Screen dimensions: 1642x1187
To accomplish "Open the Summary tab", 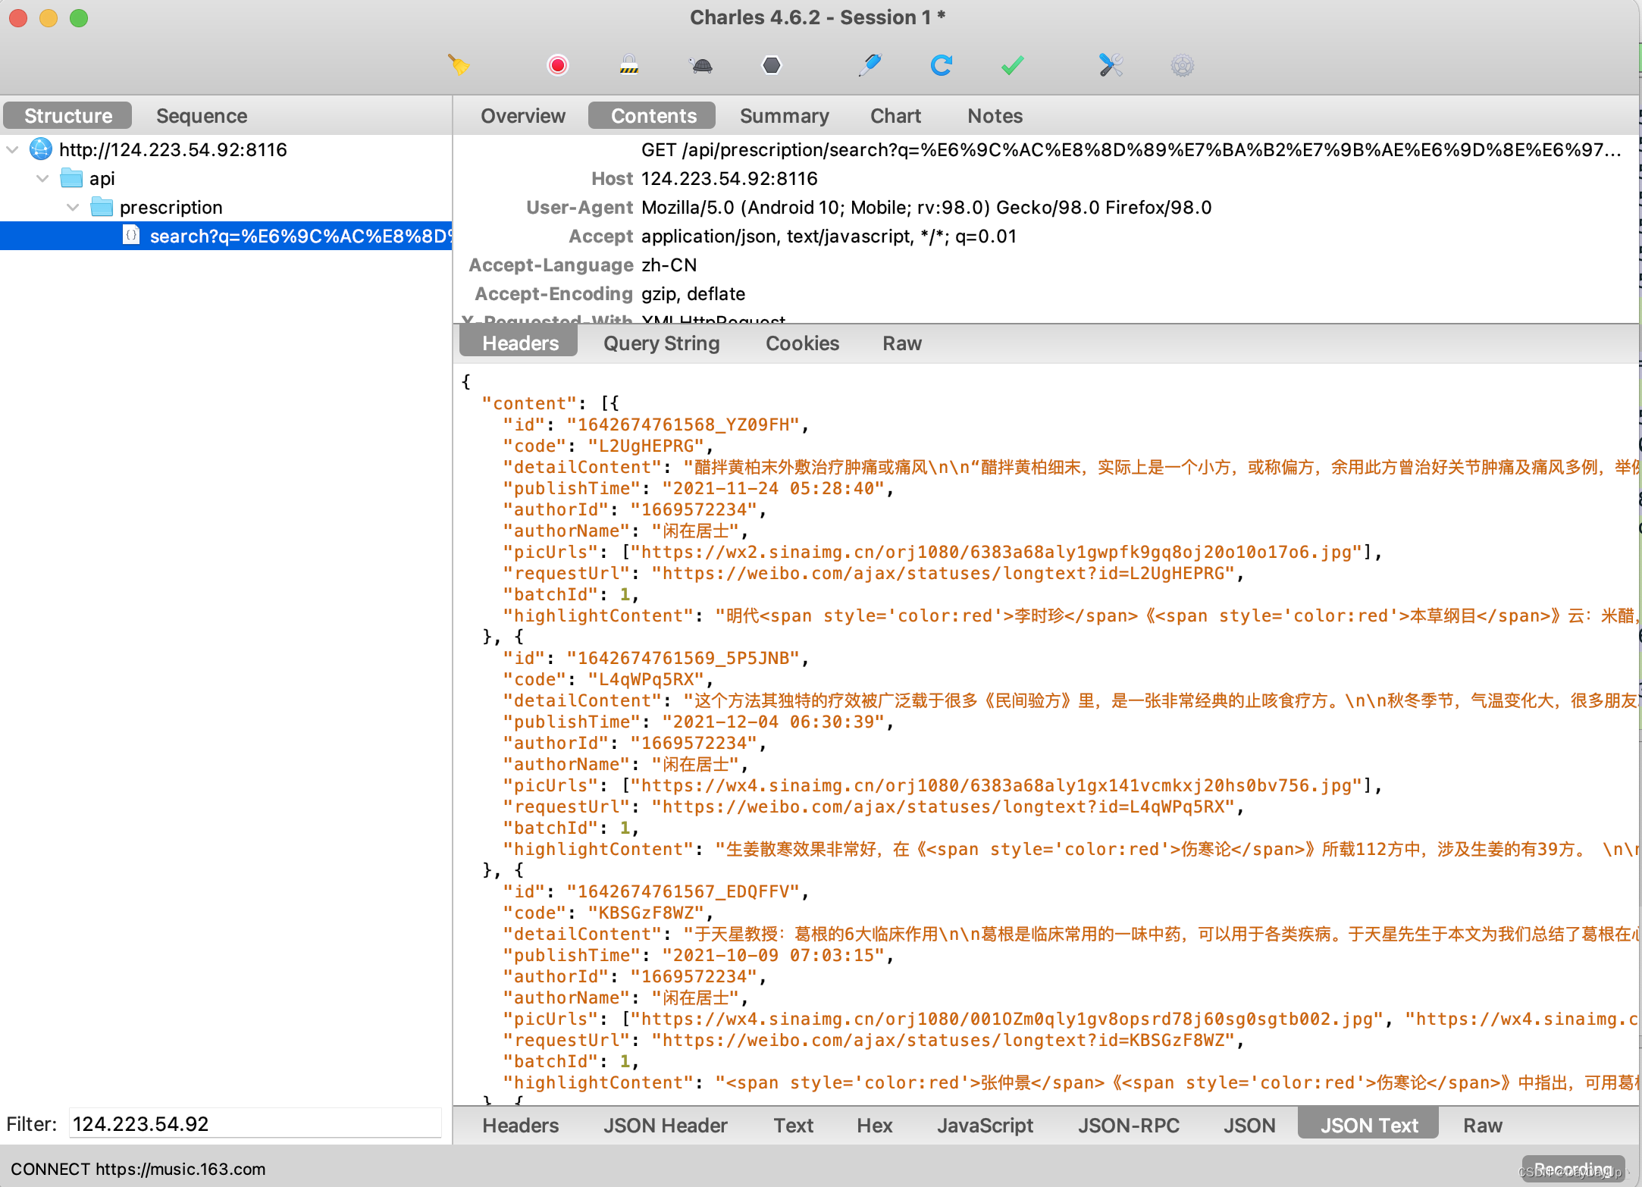I will click(x=784, y=115).
